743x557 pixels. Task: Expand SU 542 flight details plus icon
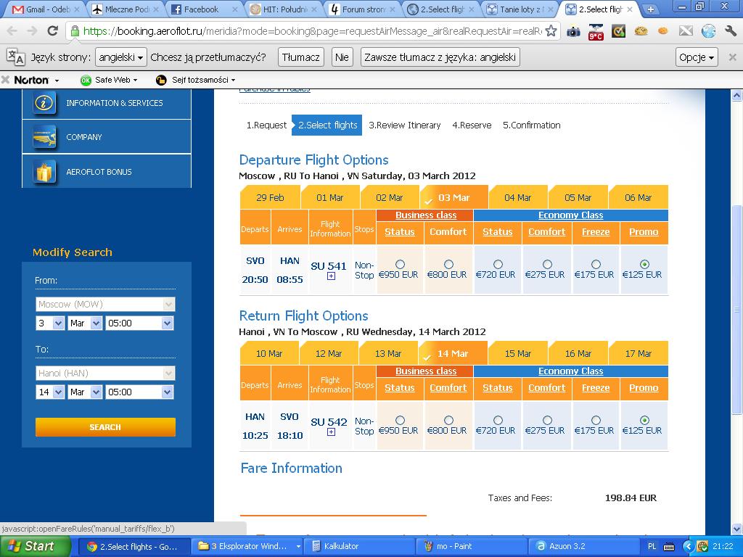click(x=331, y=432)
